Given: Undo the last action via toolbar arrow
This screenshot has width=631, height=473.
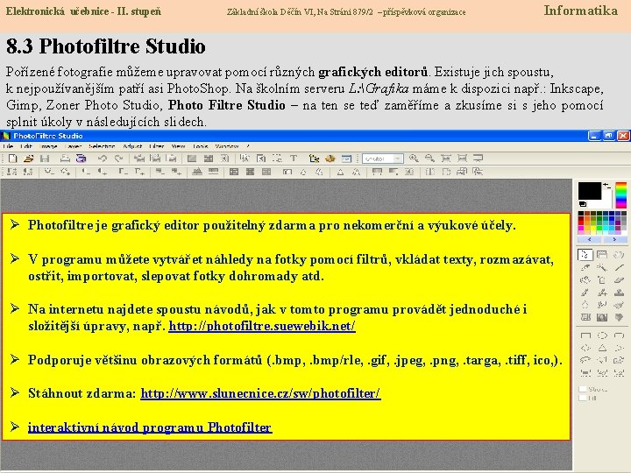Looking at the screenshot, I should [x=103, y=159].
